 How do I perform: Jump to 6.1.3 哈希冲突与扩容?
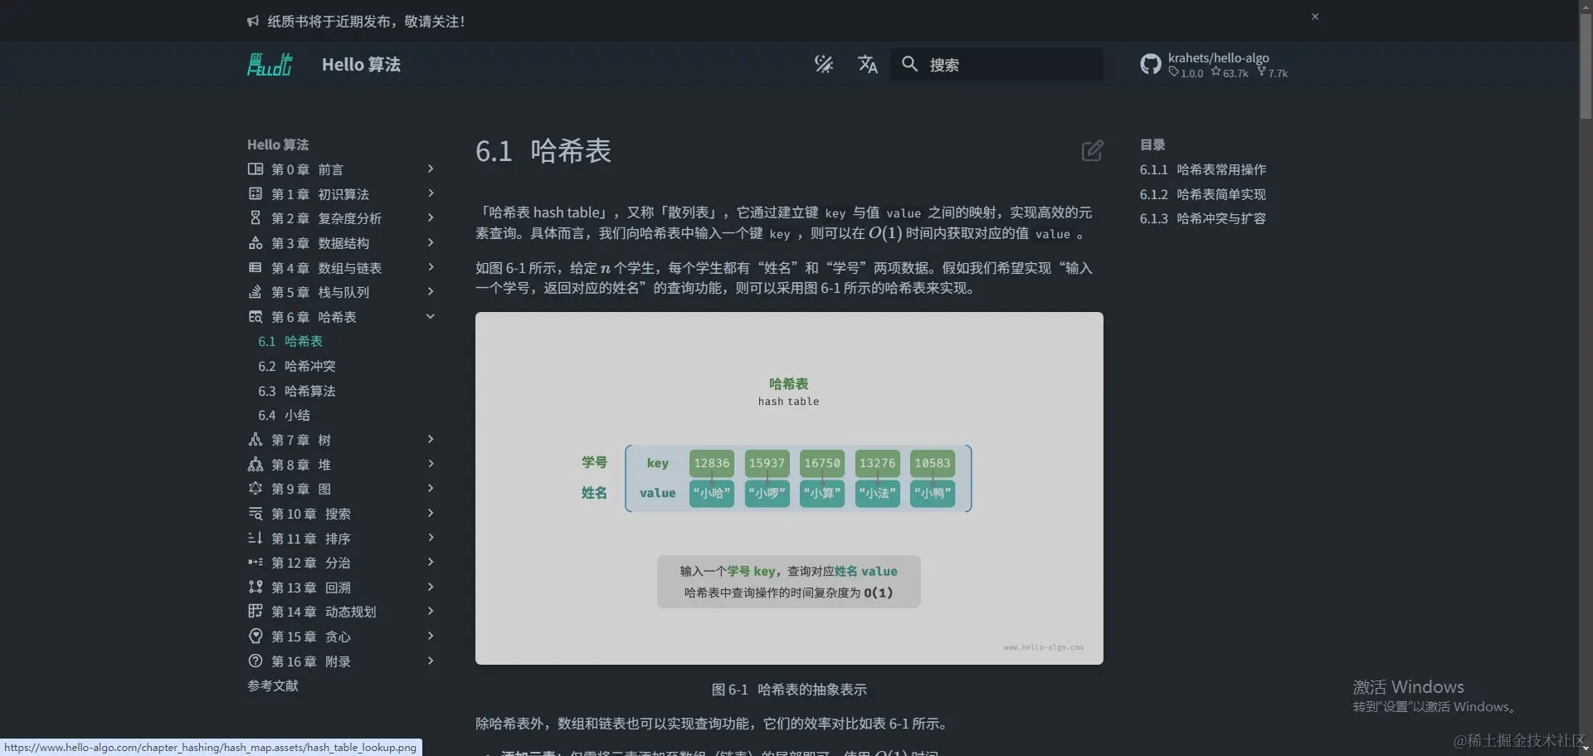click(x=1203, y=218)
